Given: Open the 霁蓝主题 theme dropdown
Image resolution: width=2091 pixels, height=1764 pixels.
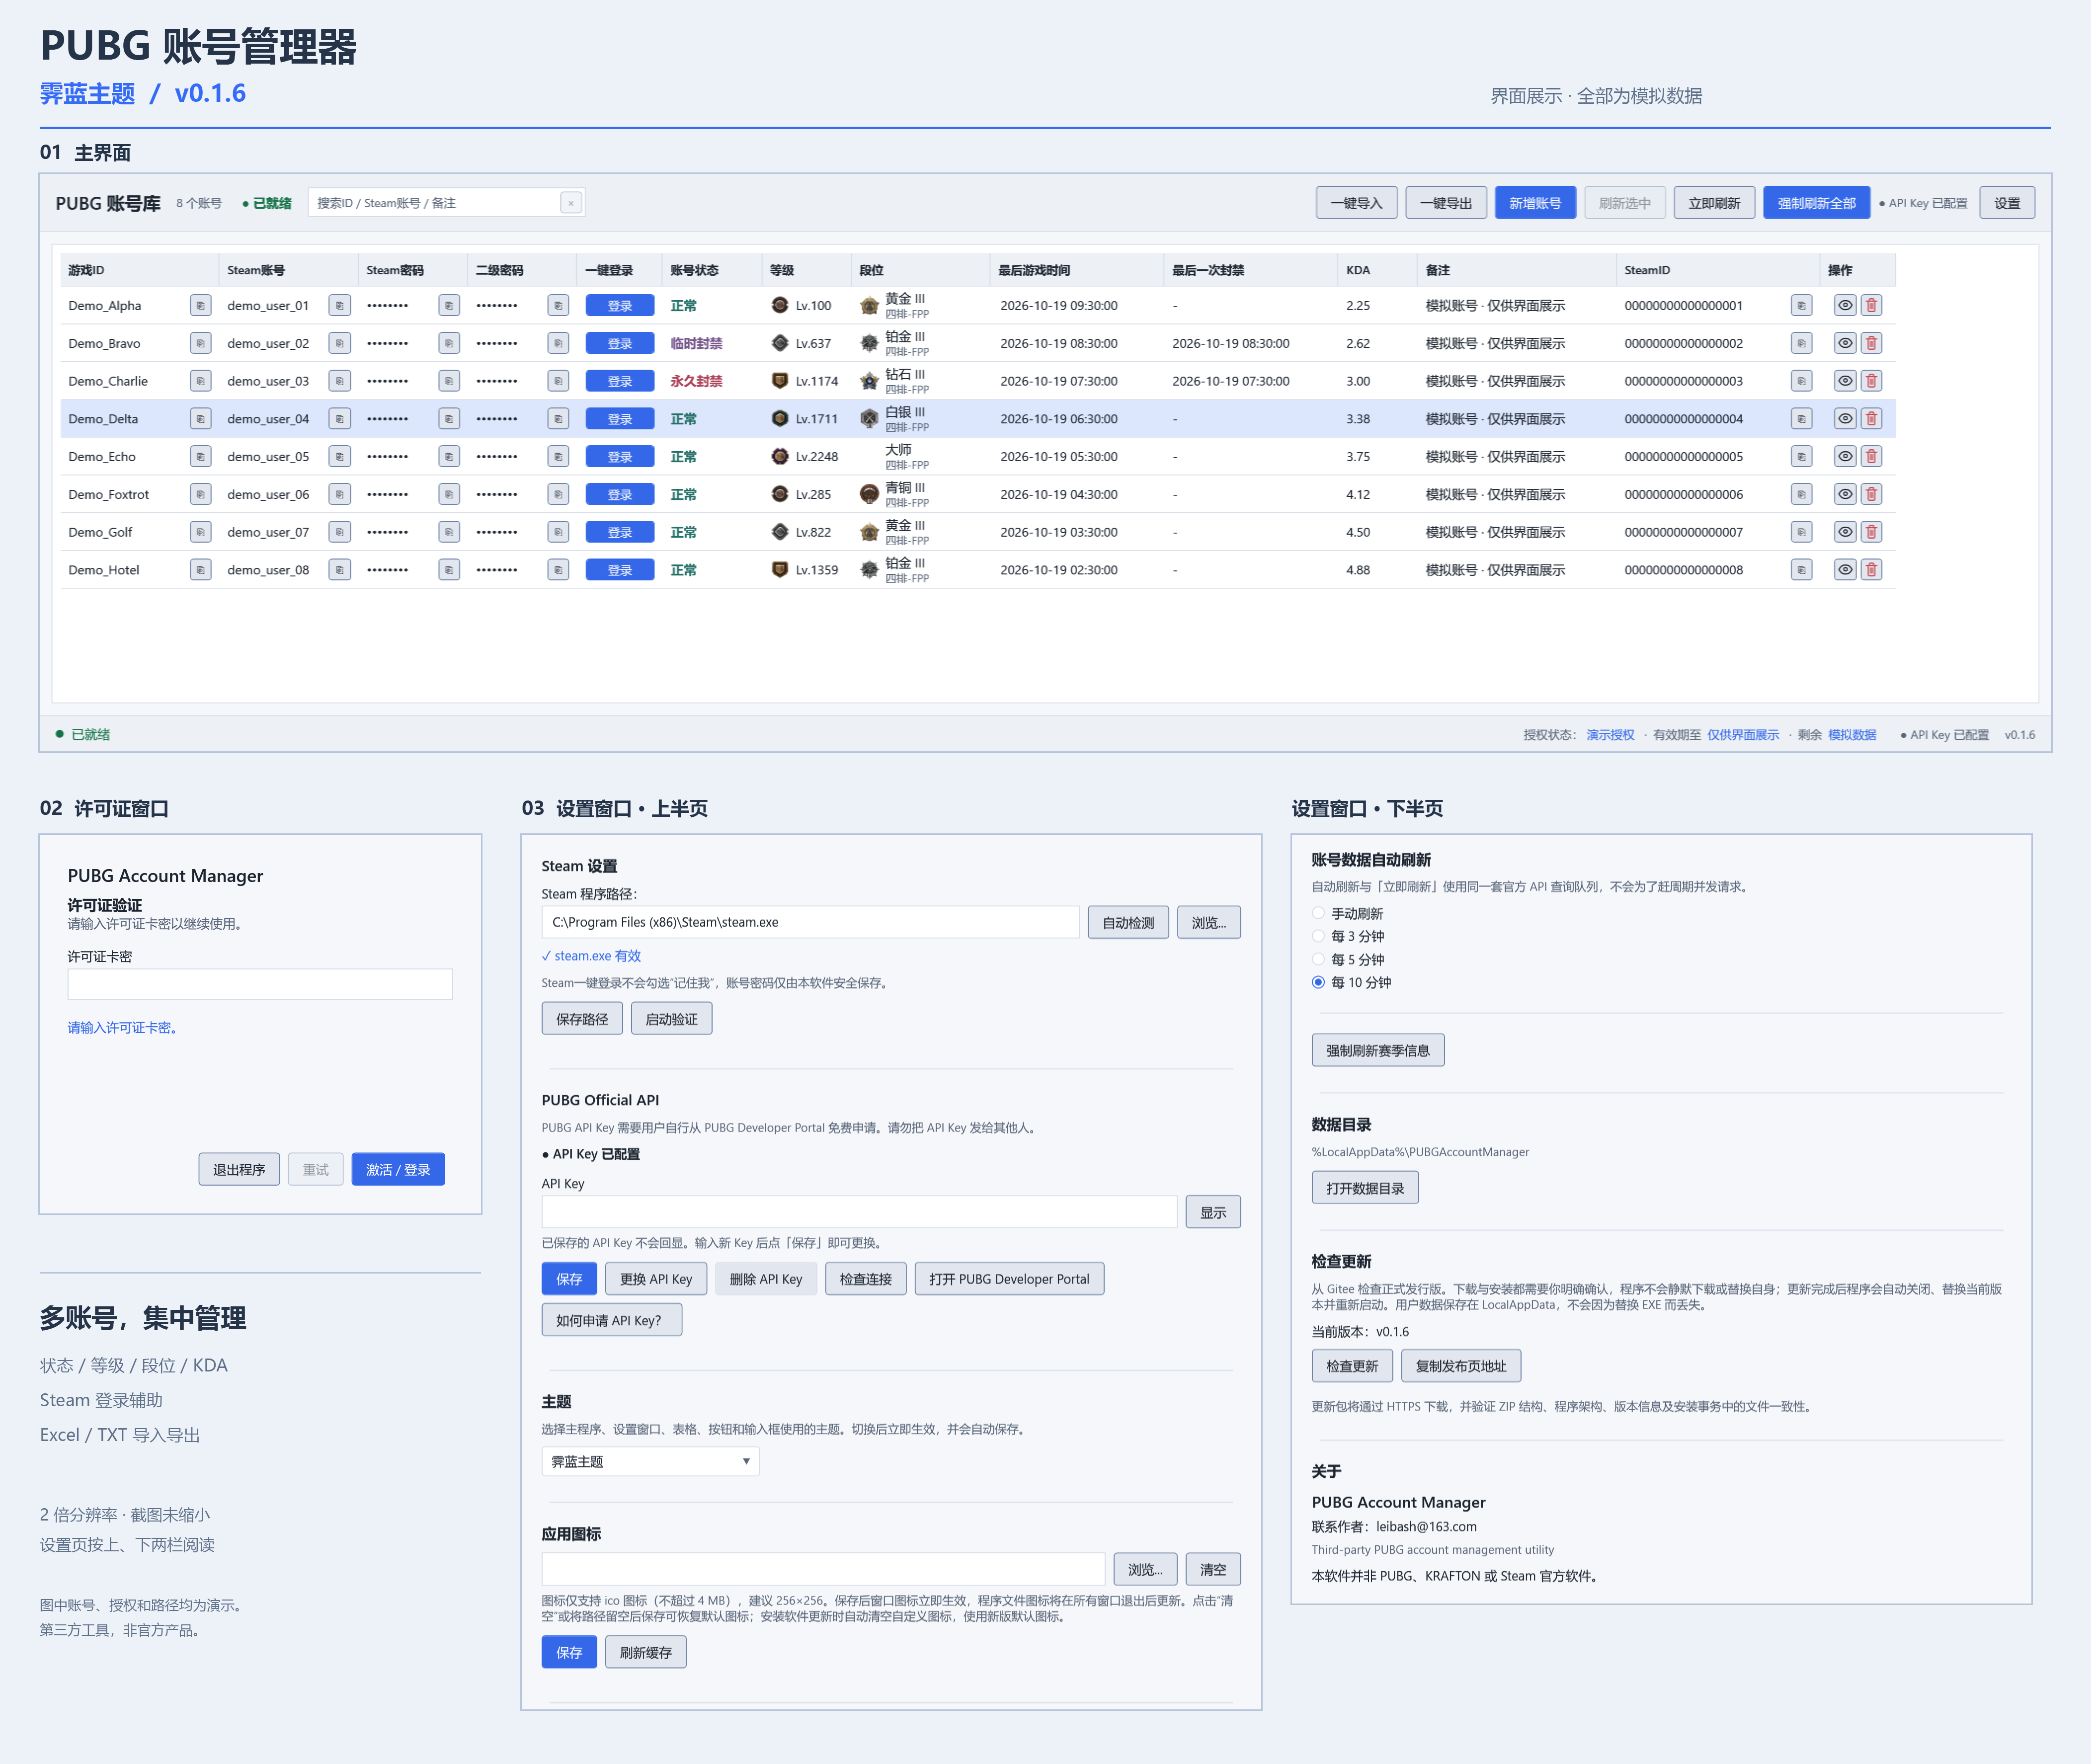Looking at the screenshot, I should pyautogui.click(x=650, y=1461).
